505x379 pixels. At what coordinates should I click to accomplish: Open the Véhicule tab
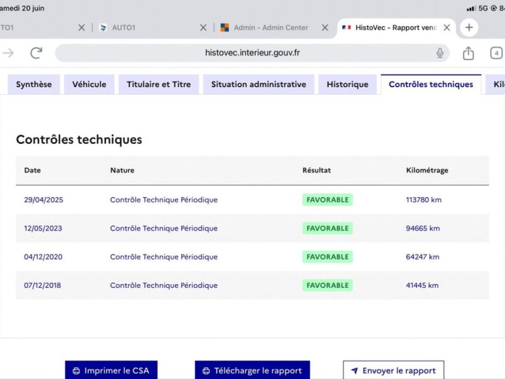click(x=89, y=85)
